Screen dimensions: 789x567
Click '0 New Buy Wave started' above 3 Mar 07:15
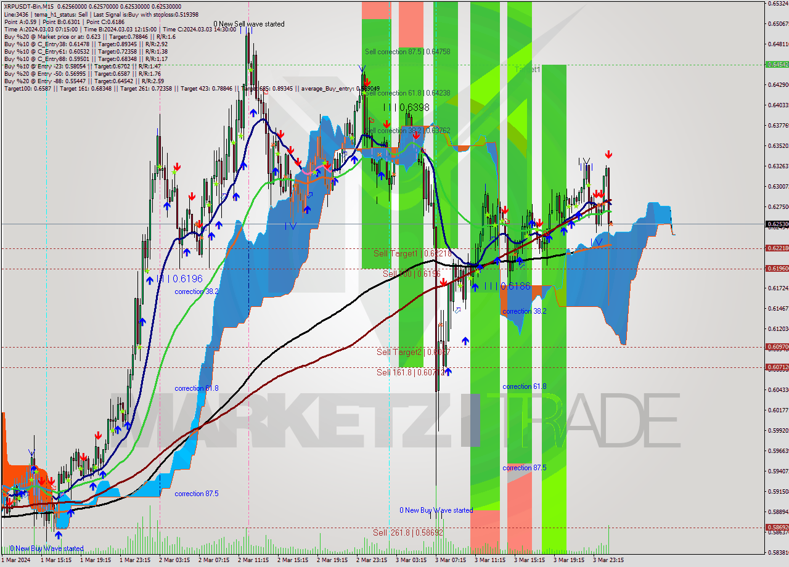[x=436, y=510]
